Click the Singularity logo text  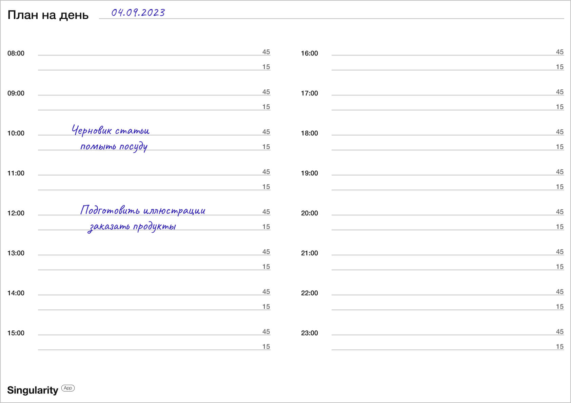point(33,390)
